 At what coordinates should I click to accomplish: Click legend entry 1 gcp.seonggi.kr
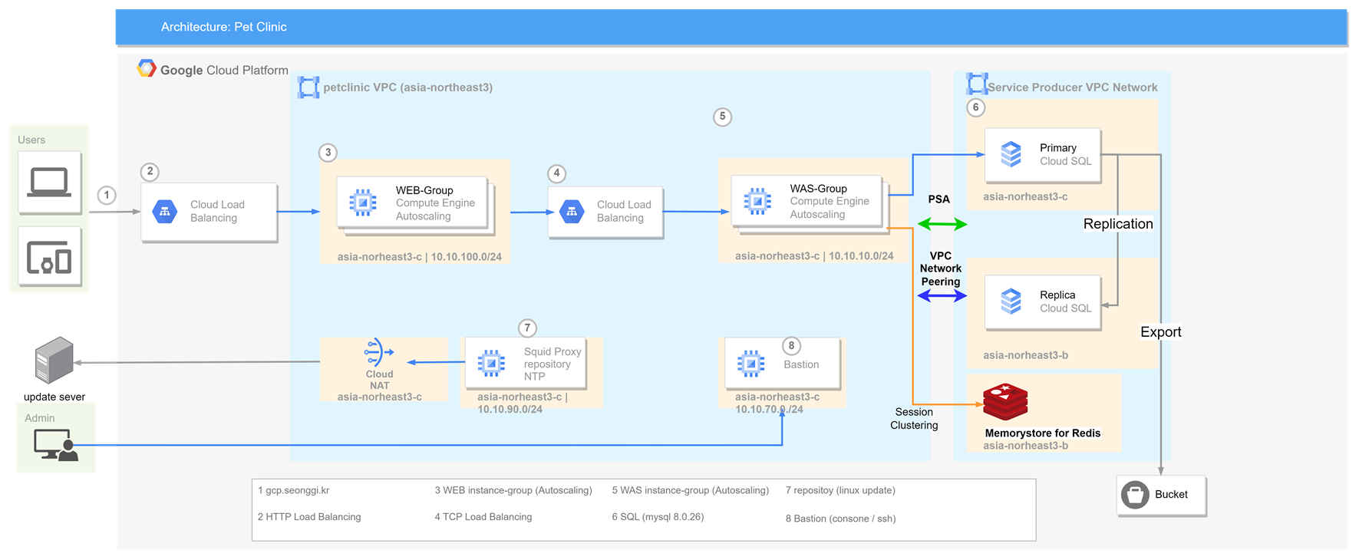294,490
